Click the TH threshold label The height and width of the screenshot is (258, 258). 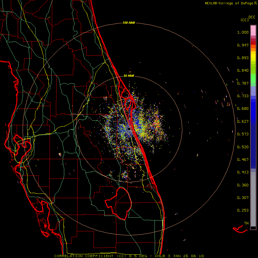(x=246, y=223)
